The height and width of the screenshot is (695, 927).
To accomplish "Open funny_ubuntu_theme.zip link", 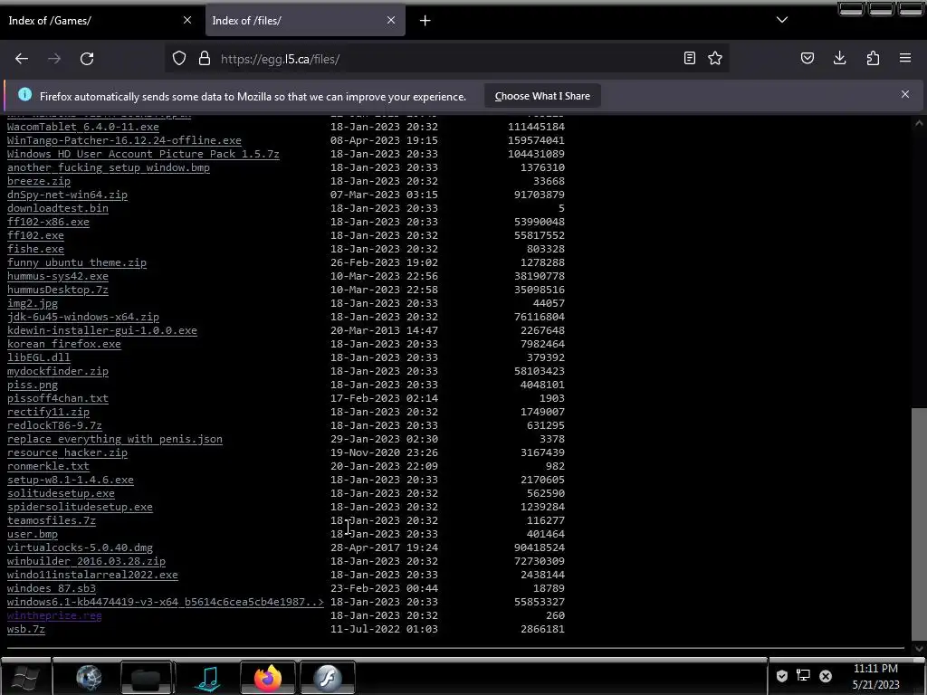I will point(77,262).
